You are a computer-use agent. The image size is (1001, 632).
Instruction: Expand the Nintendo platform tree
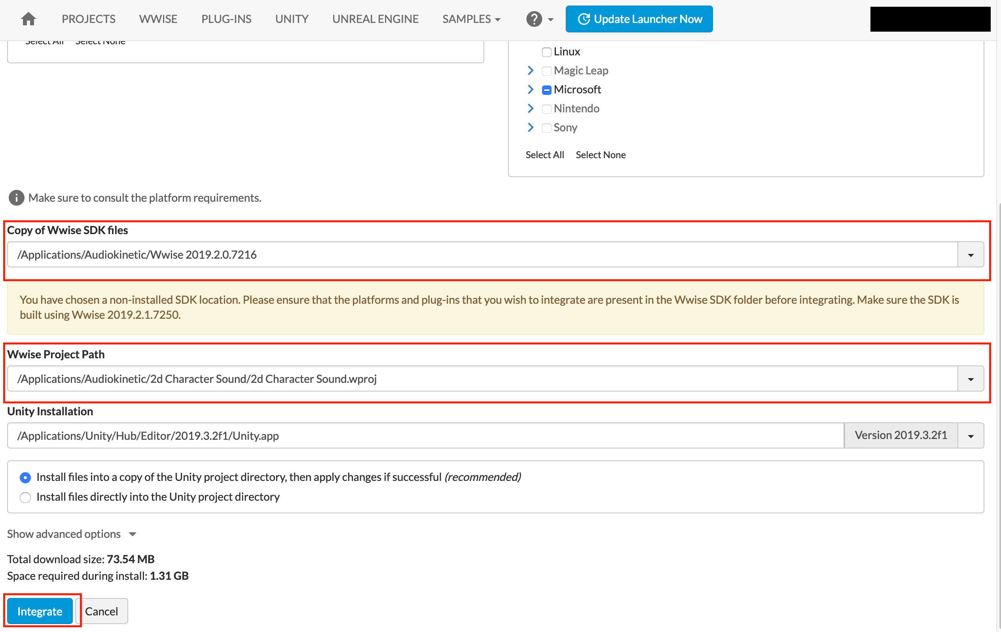tap(531, 108)
